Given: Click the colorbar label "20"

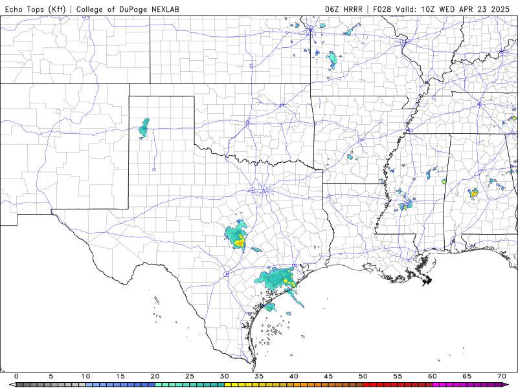Looking at the screenshot, I should pos(155,376).
